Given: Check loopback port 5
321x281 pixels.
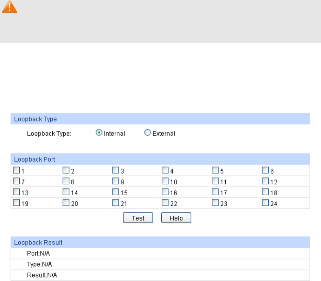Looking at the screenshot, I should [x=215, y=170].
